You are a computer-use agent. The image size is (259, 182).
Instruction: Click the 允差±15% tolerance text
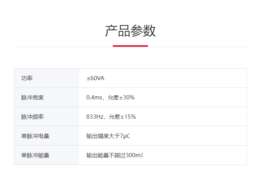122,117
